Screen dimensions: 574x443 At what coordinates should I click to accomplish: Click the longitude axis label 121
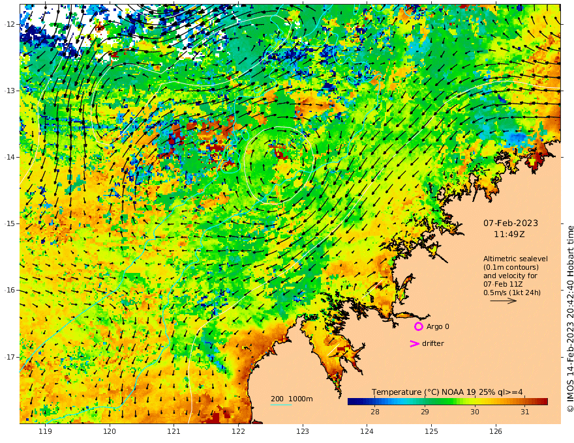point(174,432)
